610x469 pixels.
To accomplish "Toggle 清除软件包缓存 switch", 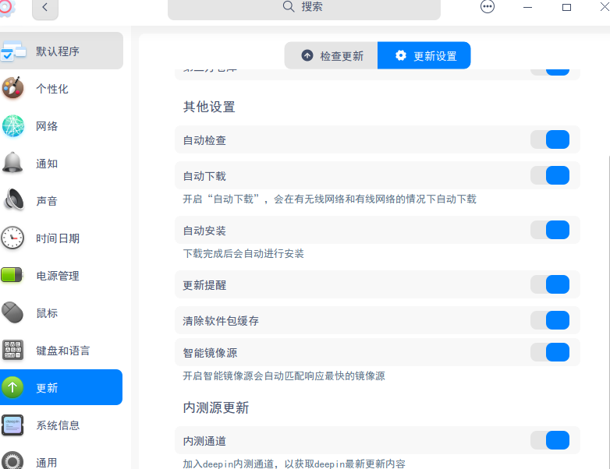I will coord(550,320).
